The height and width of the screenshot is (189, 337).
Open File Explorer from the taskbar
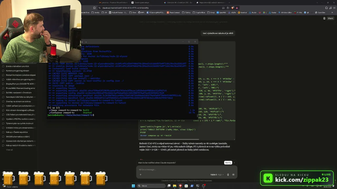click(x=175, y=186)
